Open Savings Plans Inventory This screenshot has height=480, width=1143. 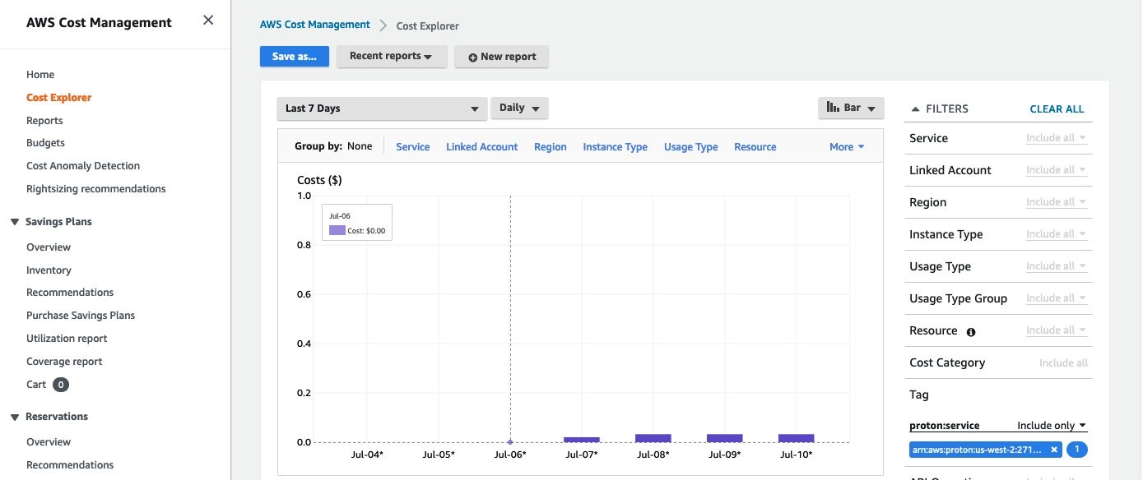click(49, 270)
